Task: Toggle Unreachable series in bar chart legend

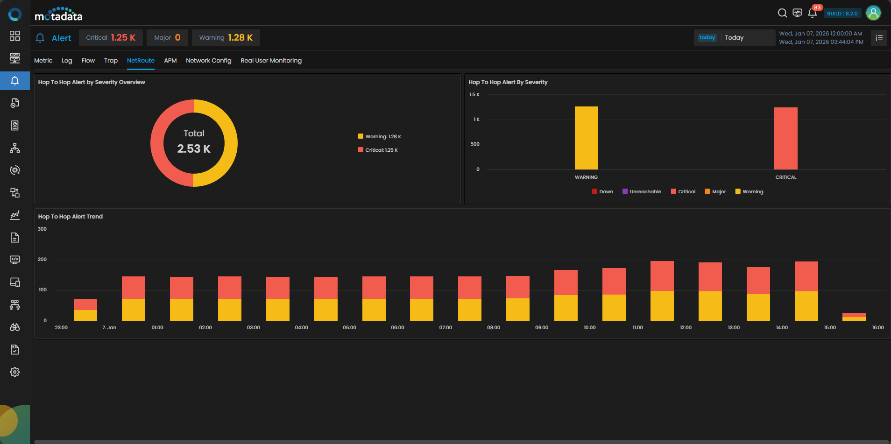Action: click(642, 191)
